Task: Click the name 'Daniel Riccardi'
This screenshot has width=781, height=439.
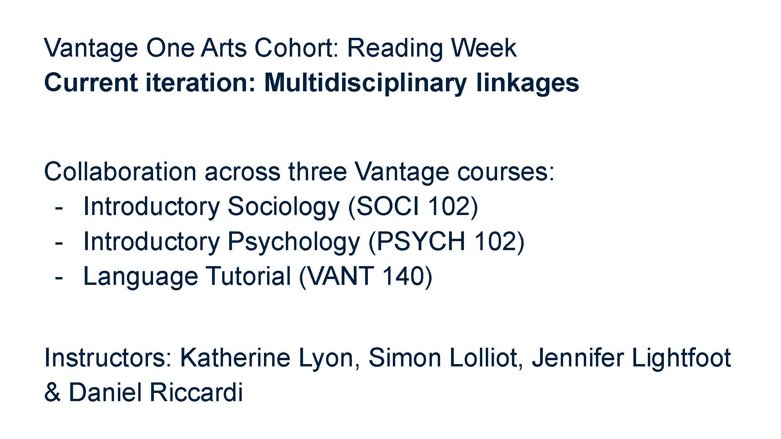Action: 155,392
